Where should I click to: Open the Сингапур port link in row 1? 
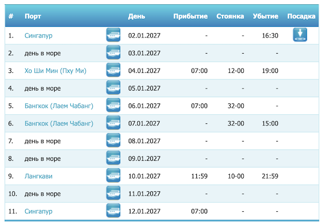(x=39, y=36)
